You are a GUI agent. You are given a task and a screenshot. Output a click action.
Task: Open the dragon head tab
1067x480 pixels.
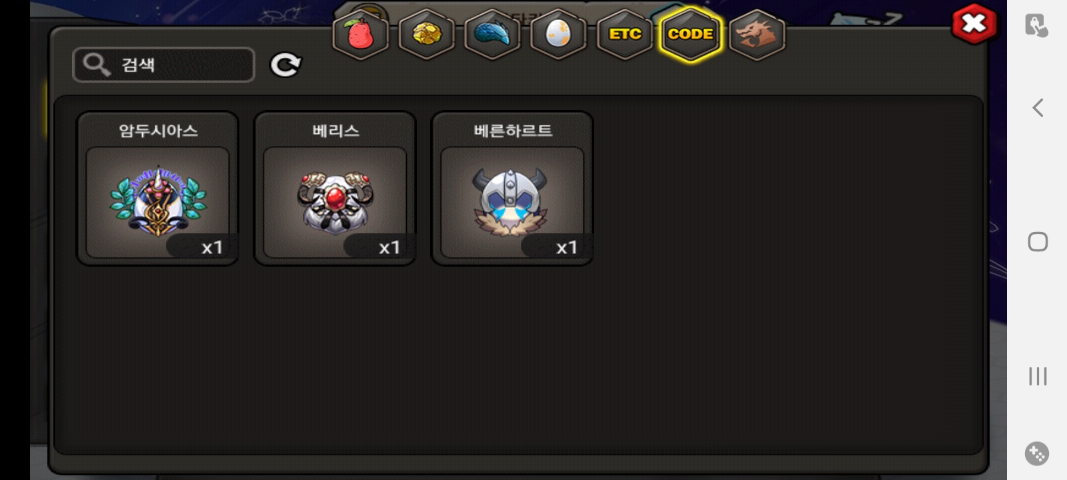click(757, 34)
